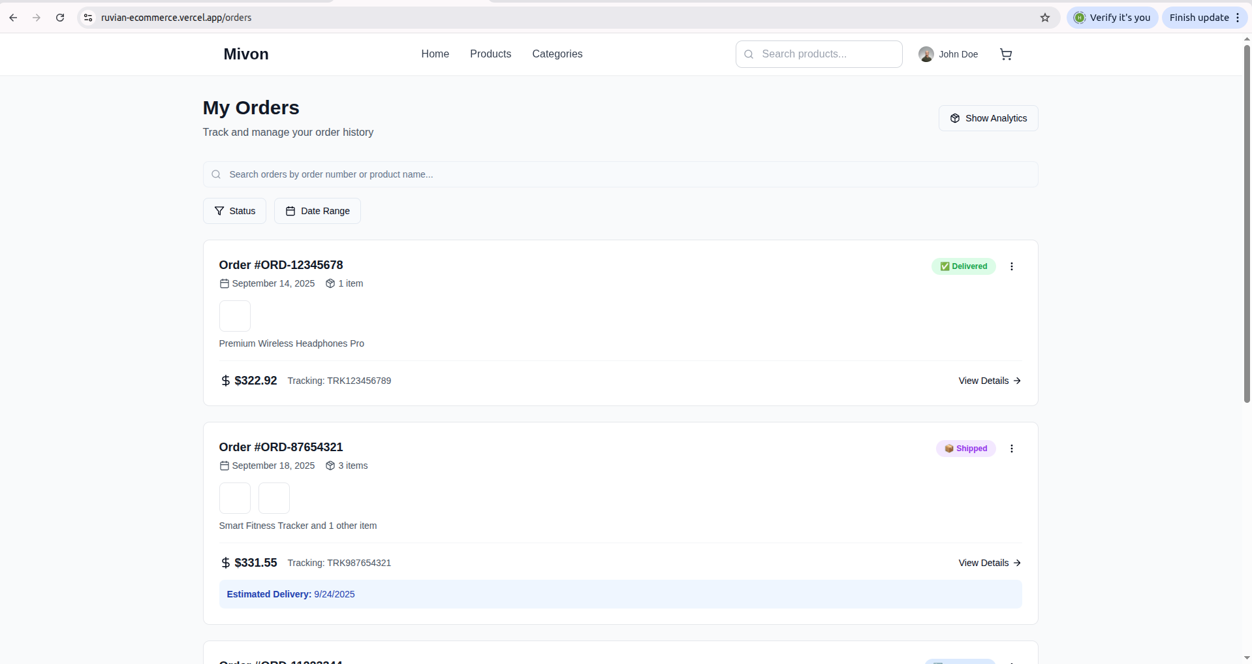The height and width of the screenshot is (664, 1252).
Task: Click the magnifier icon in product search
Action: 749,54
